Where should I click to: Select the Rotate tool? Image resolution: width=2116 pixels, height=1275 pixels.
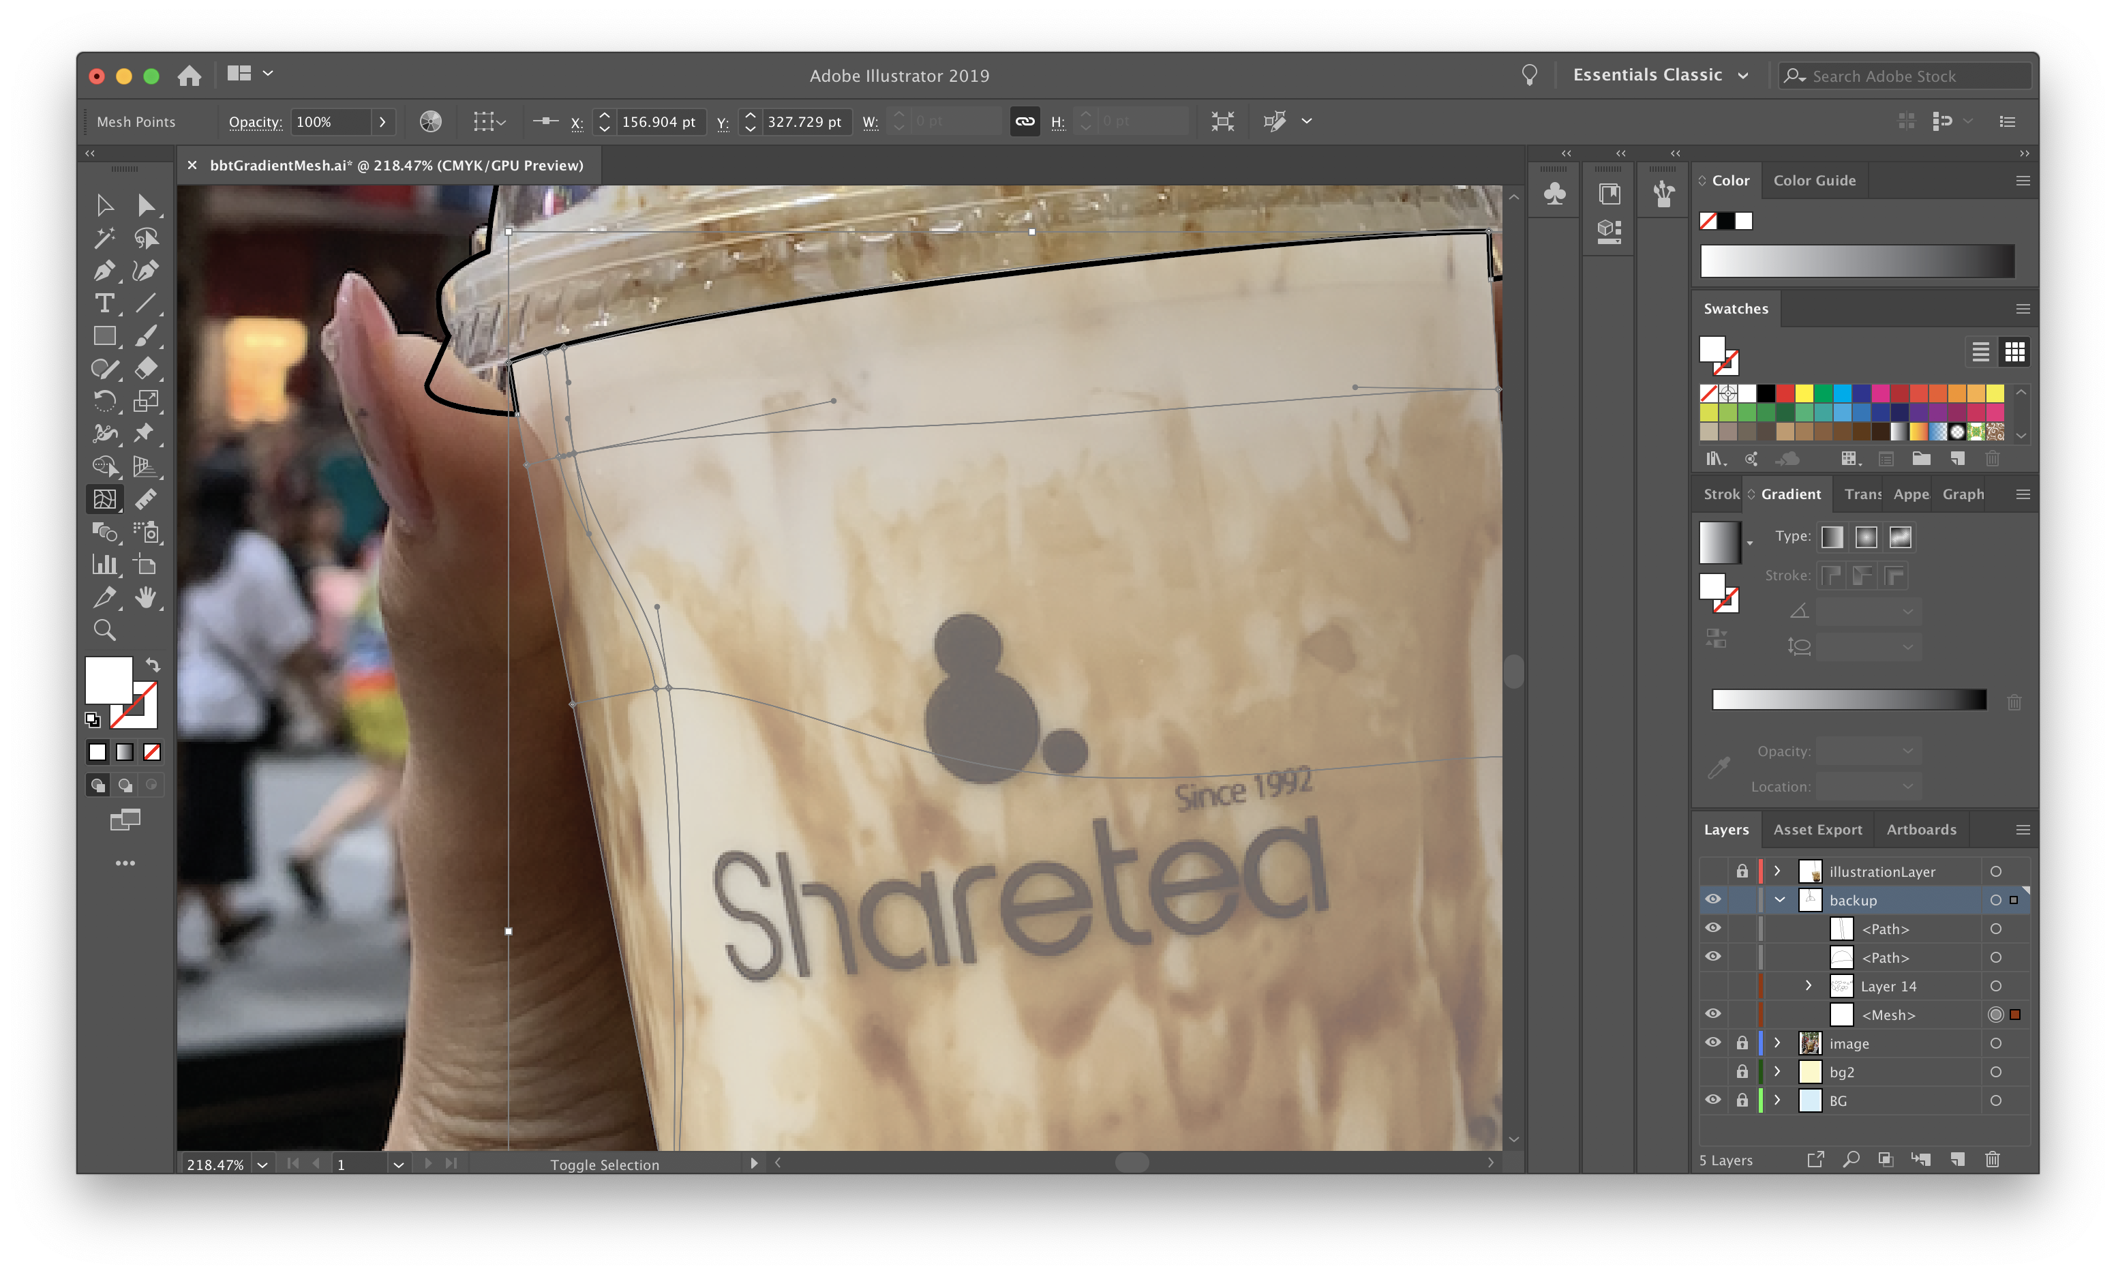pos(105,401)
